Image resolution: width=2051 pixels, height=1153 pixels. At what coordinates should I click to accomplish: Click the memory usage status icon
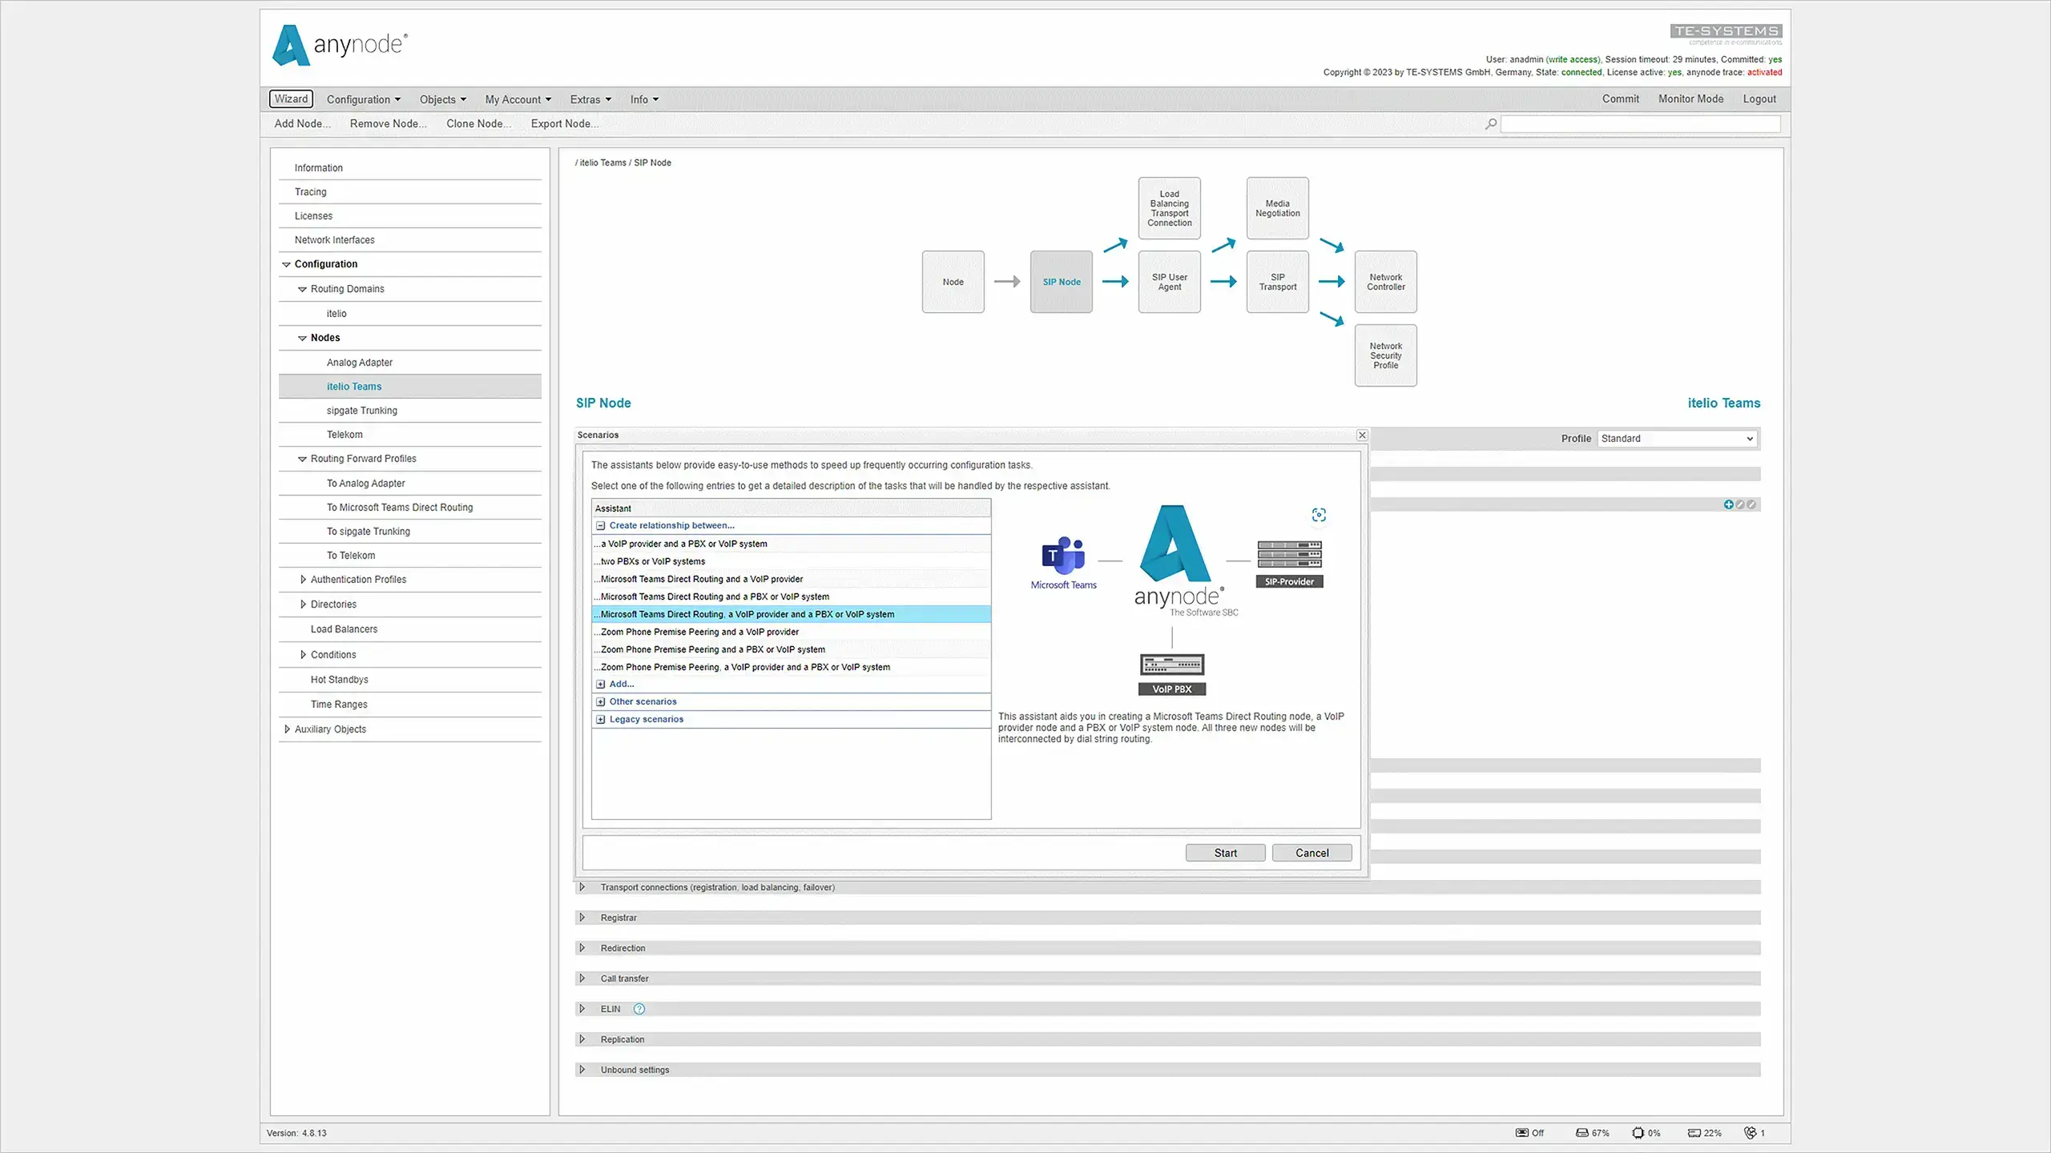click(x=1694, y=1133)
